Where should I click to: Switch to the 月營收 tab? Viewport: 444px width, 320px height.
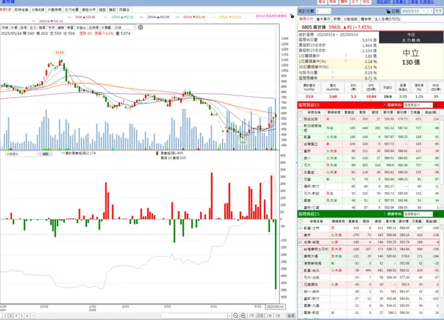click(x=124, y=10)
